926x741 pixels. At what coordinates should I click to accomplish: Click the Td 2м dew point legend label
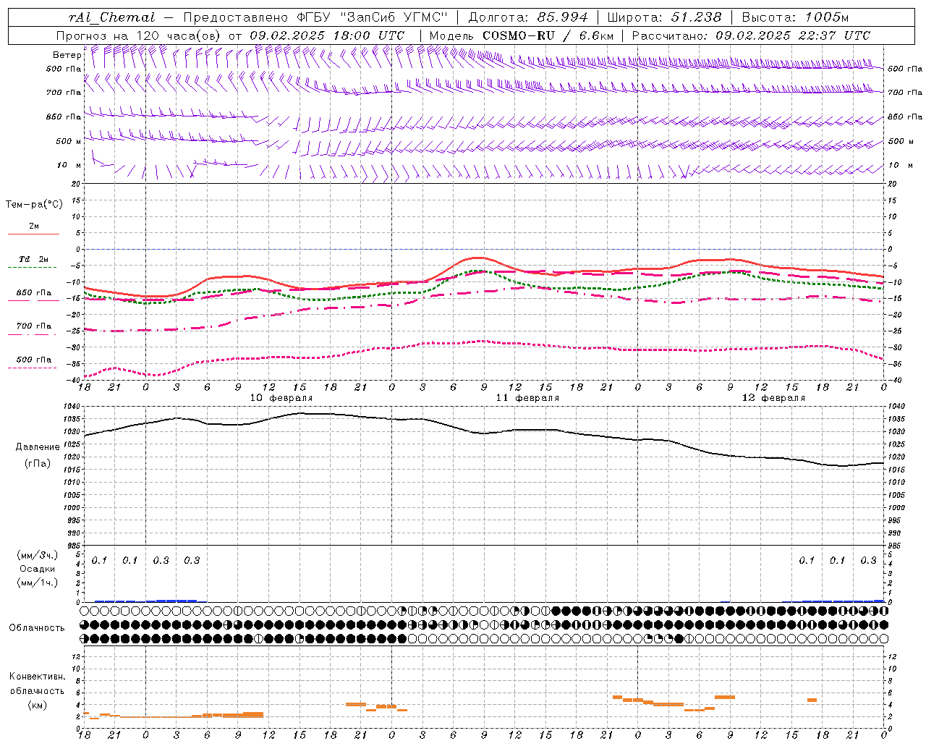[34, 259]
